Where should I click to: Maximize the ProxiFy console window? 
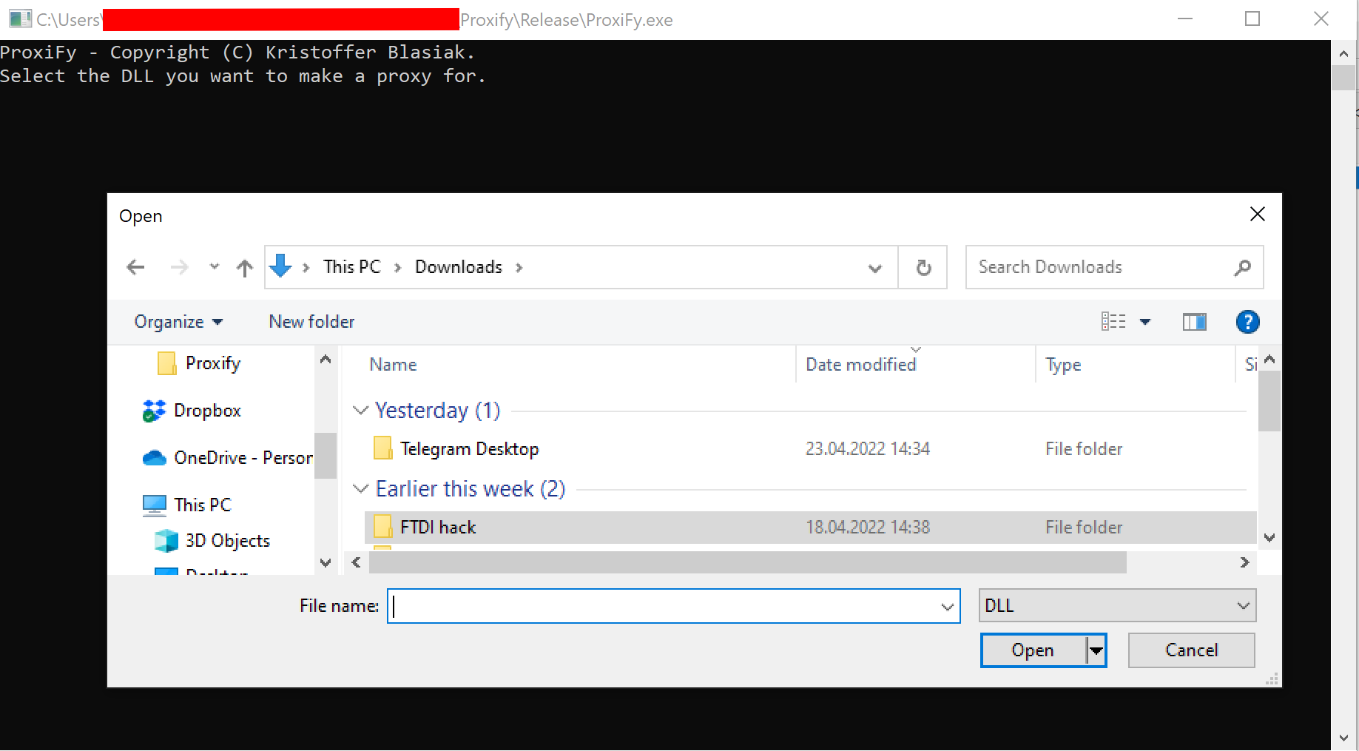pos(1252,19)
